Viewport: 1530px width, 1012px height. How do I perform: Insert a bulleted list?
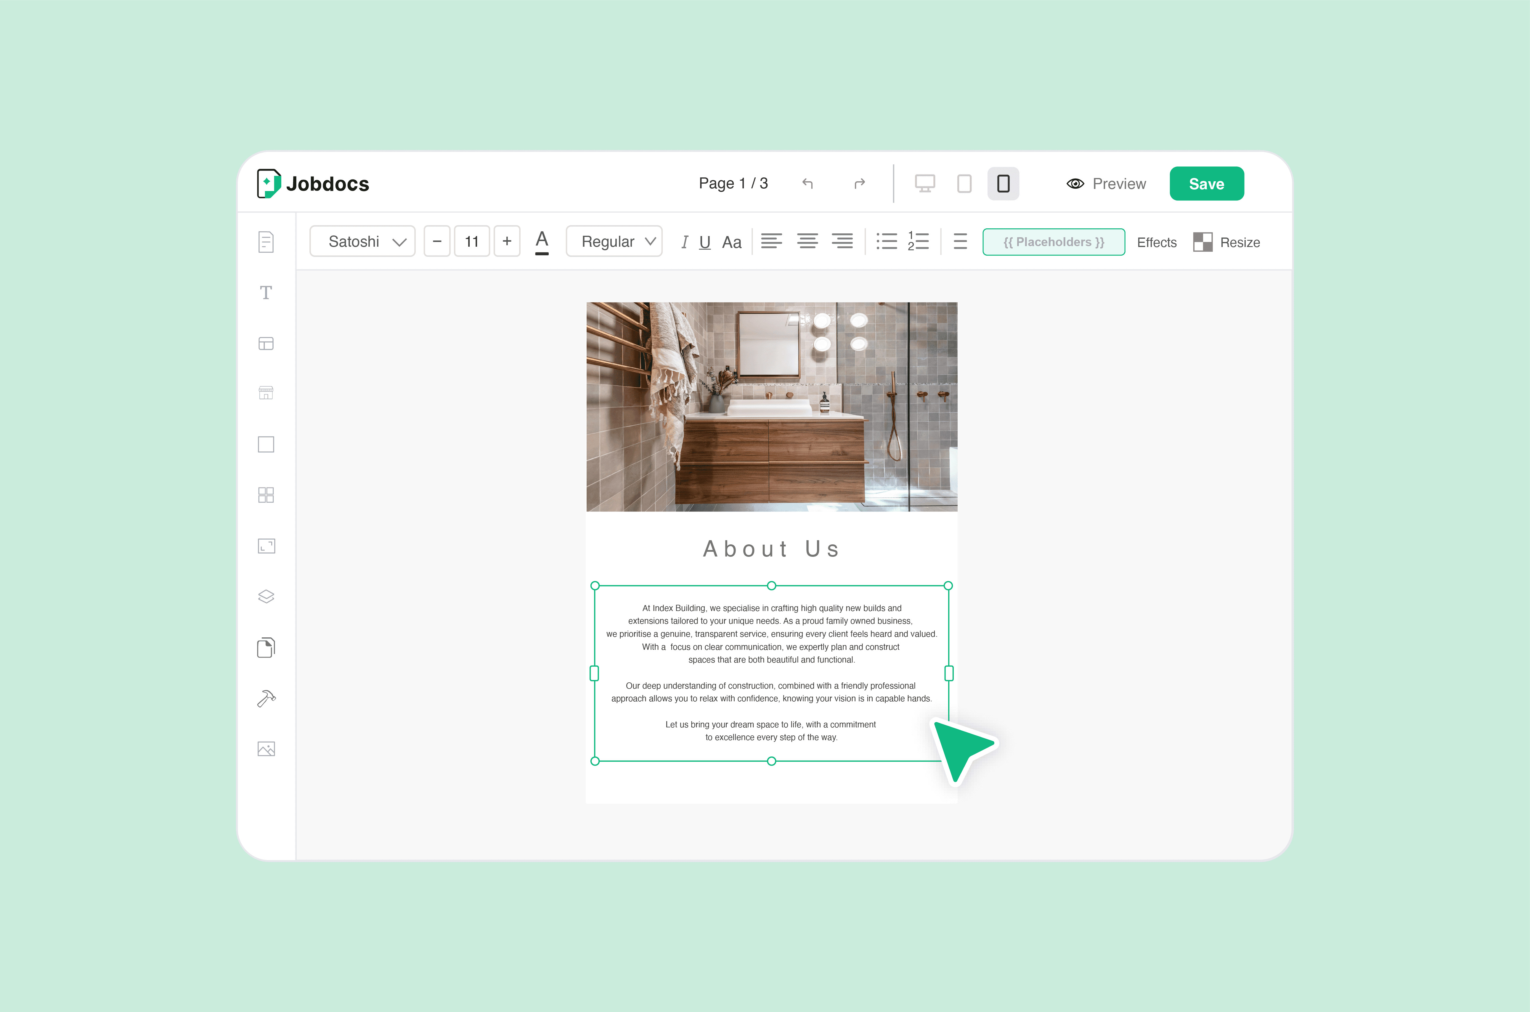[887, 241]
